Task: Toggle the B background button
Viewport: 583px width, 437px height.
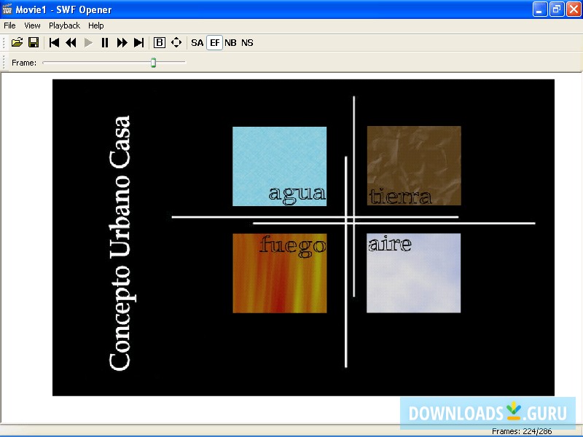Action: point(160,43)
